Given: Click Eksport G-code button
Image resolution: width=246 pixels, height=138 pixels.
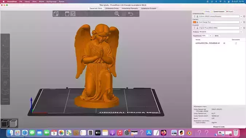Looking at the screenshot, I should pyautogui.click(x=219, y=127).
